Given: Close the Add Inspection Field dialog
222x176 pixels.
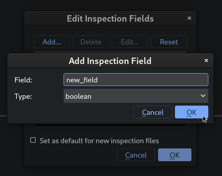Looking at the screenshot, I should pyautogui.click(x=206, y=60).
